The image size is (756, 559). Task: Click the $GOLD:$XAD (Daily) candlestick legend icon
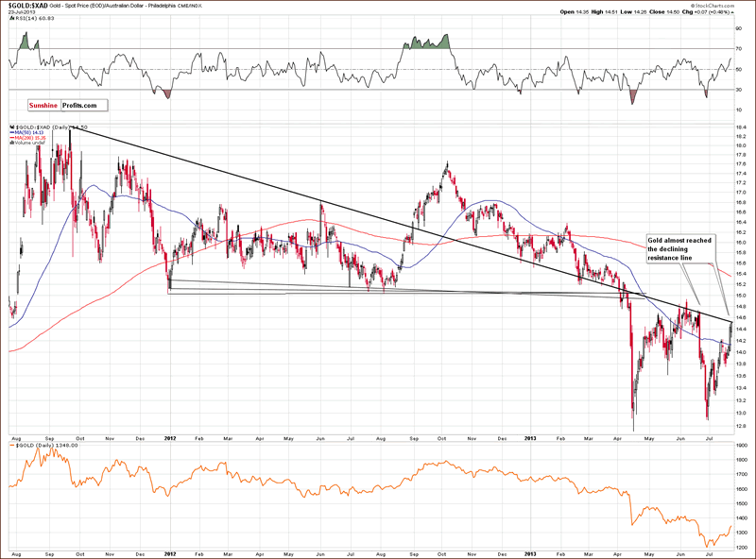tap(10, 127)
